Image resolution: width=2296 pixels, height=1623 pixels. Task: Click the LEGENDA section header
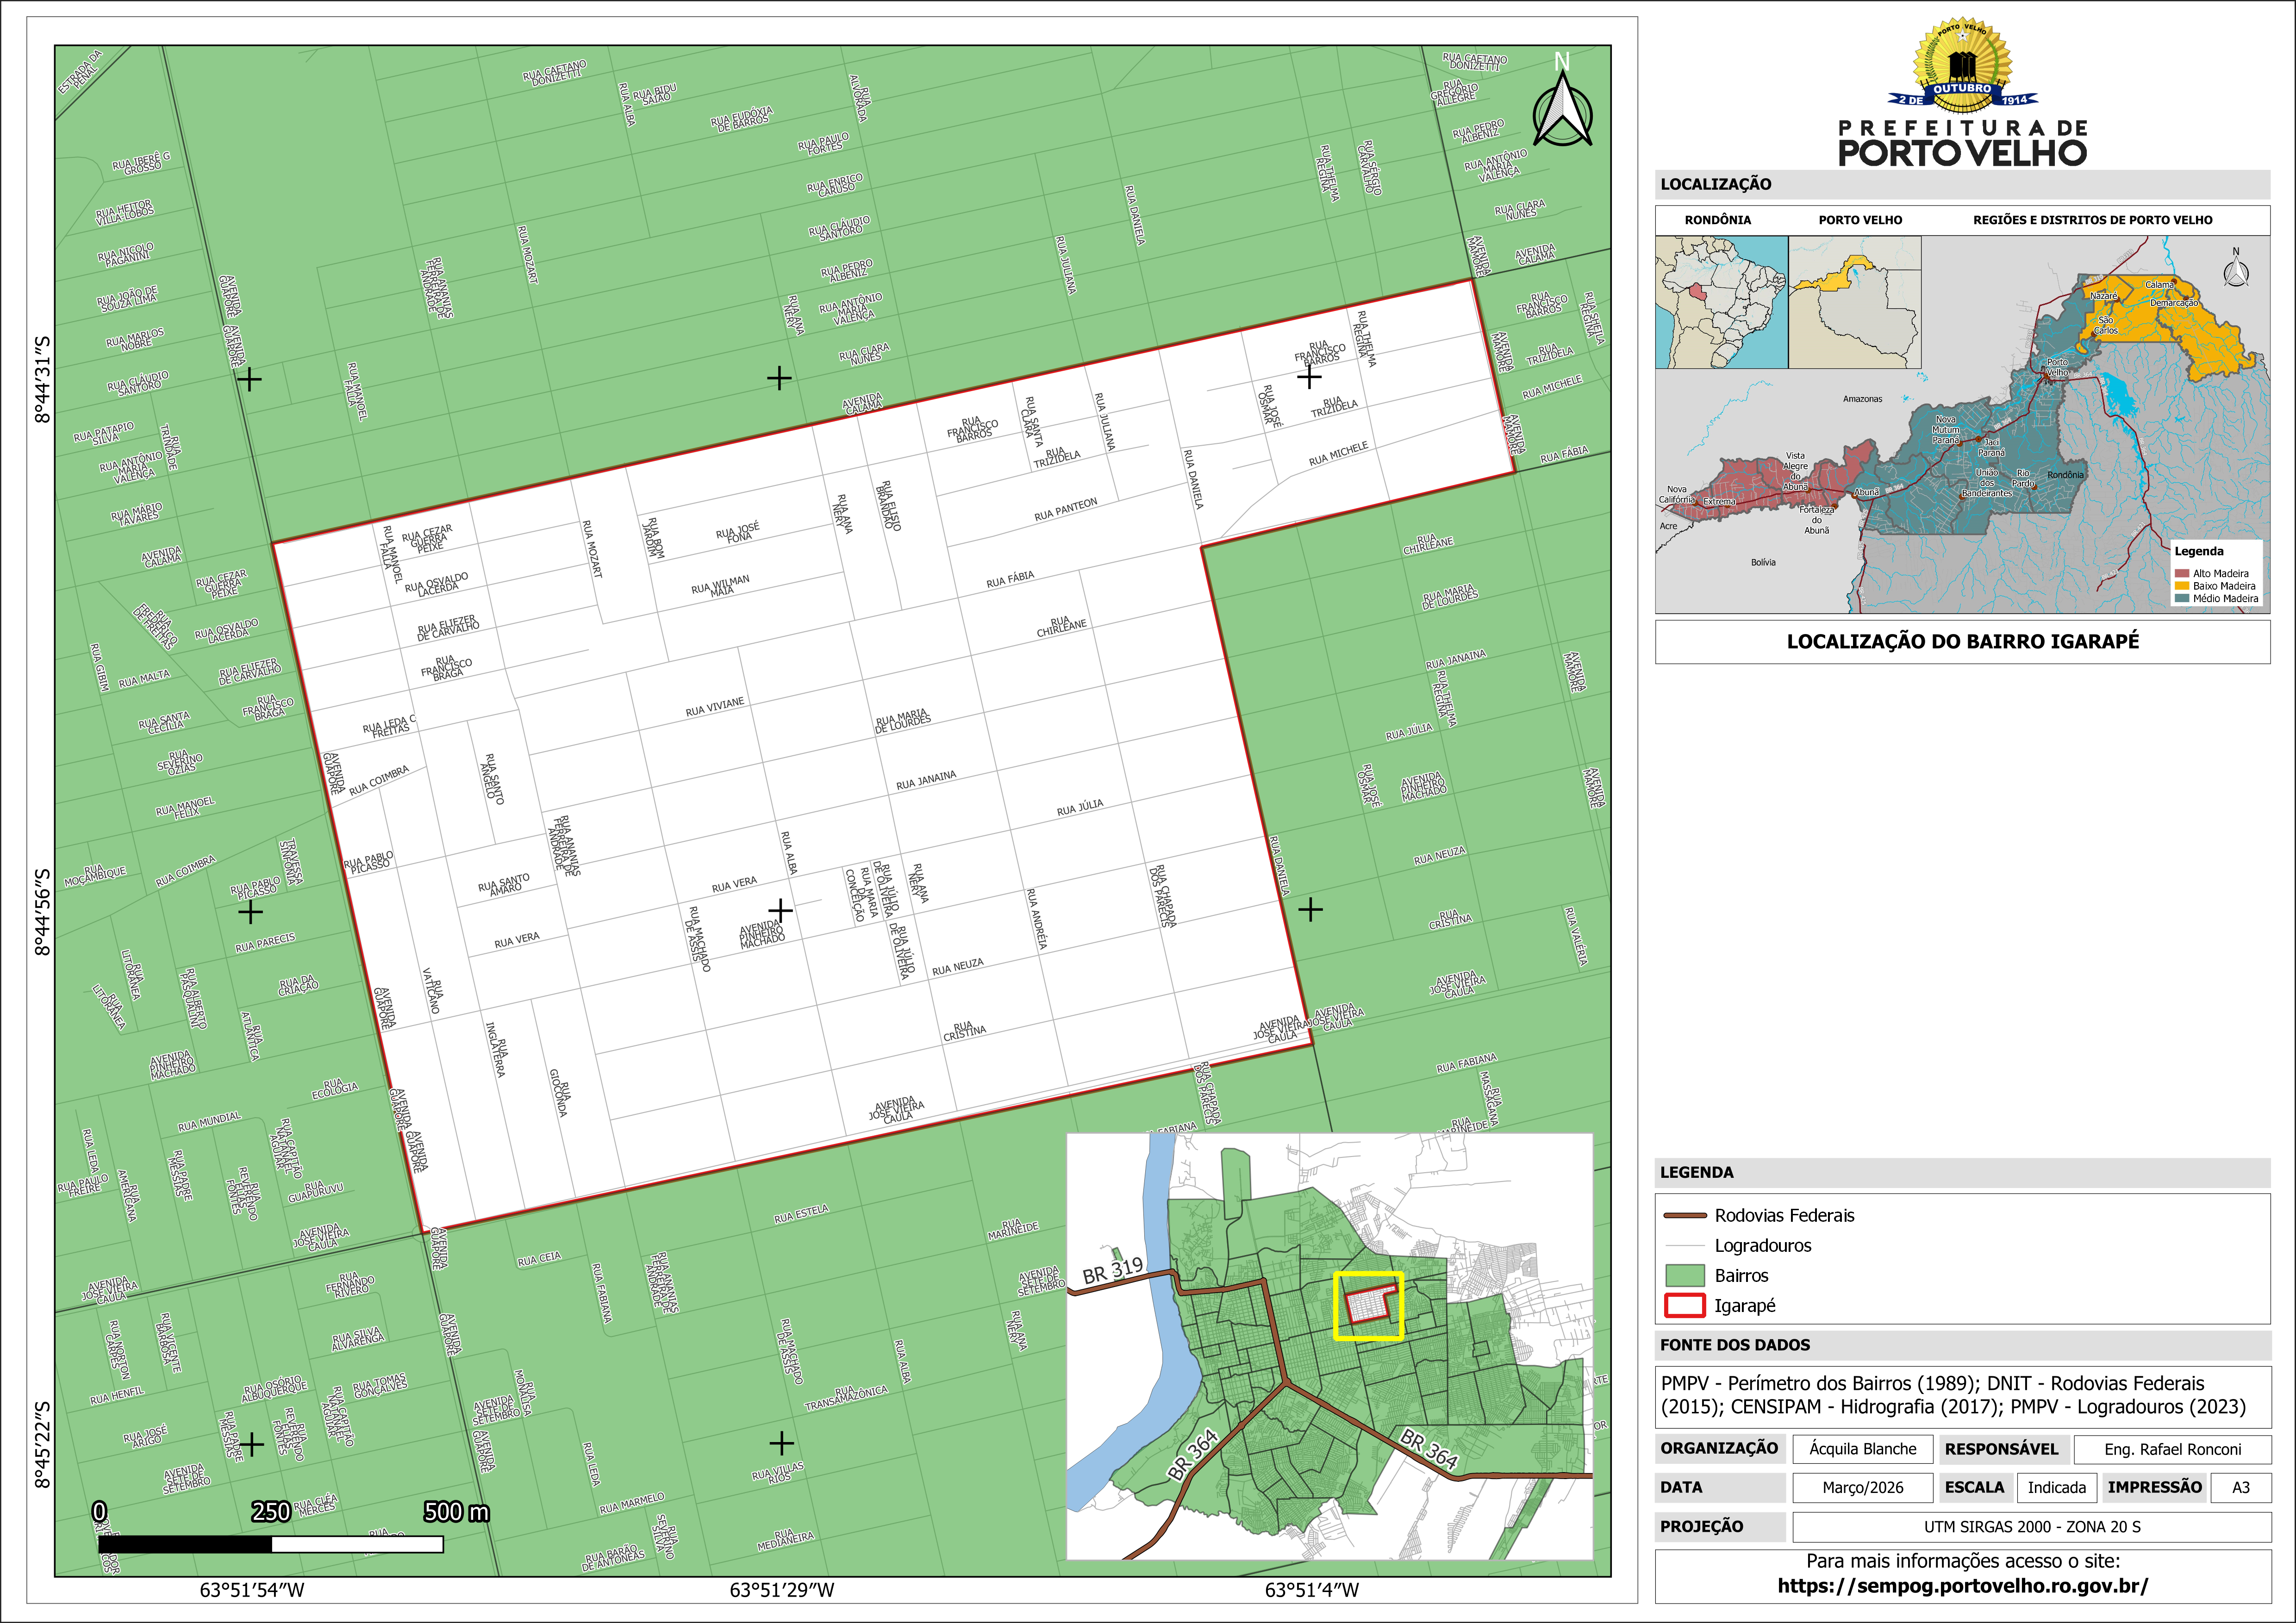[1697, 1172]
